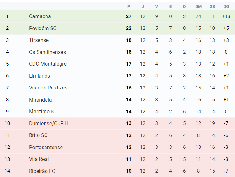Select the Vila Real team link

pos(39,159)
